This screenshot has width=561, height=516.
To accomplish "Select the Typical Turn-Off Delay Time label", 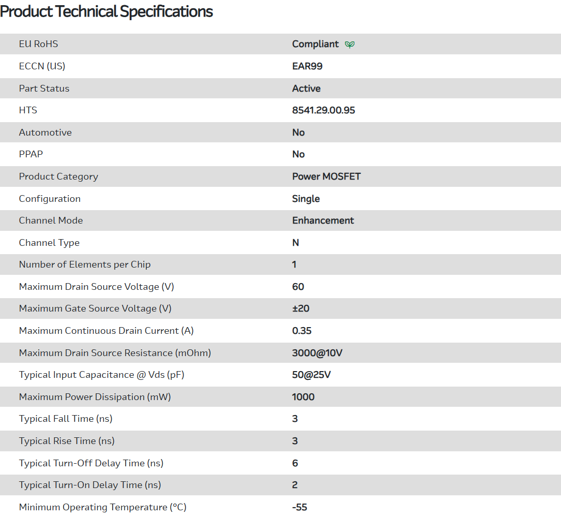I will point(91,463).
